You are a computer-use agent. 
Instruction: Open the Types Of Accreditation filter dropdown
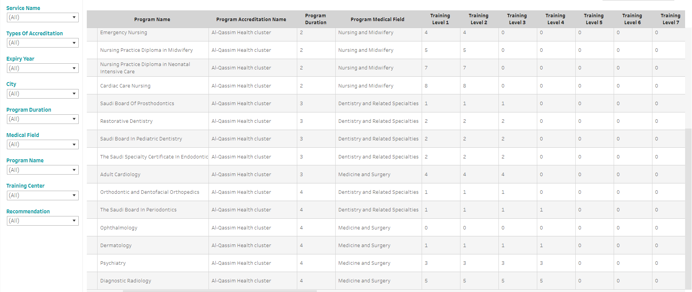43,43
